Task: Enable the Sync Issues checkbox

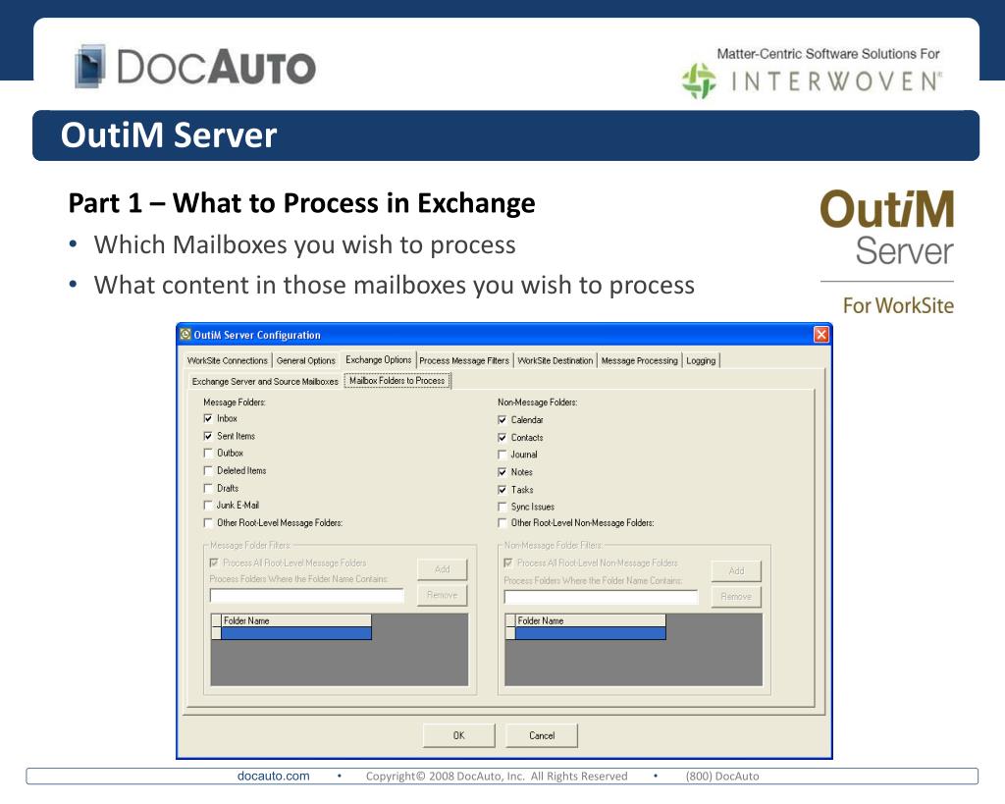Action: pyautogui.click(x=502, y=507)
